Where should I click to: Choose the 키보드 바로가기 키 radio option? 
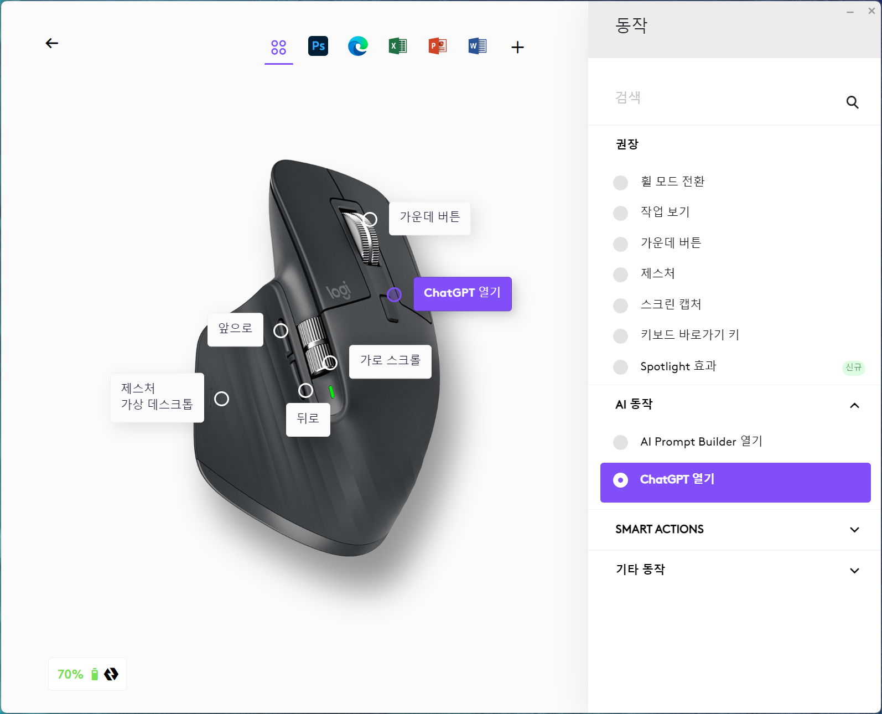click(x=621, y=336)
